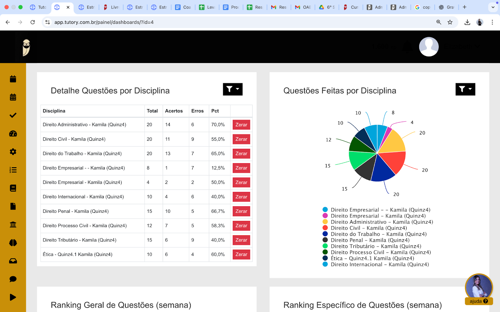Click the play icon in sidebar
This screenshot has width=500, height=312.
pyautogui.click(x=13, y=297)
